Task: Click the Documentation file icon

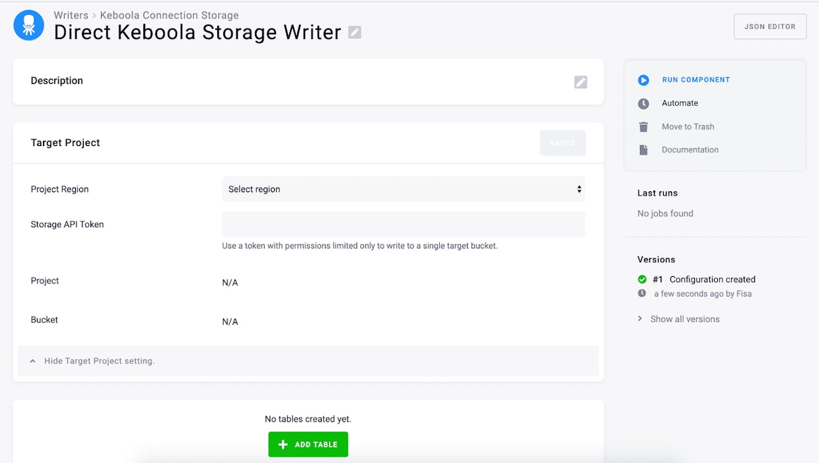Action: (643, 150)
